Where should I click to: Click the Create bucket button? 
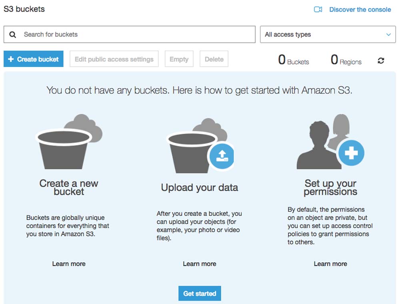(x=34, y=59)
